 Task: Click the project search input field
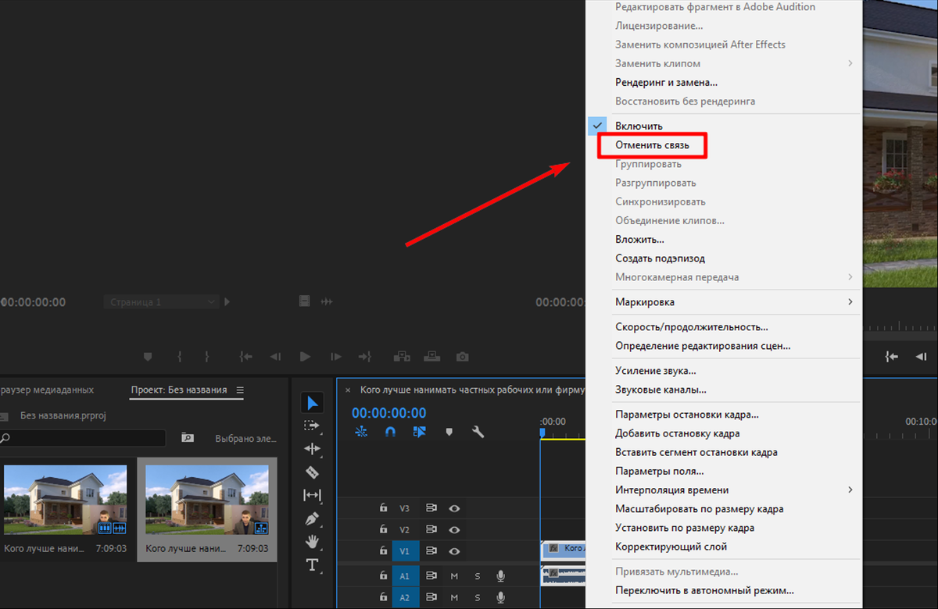[83, 438]
